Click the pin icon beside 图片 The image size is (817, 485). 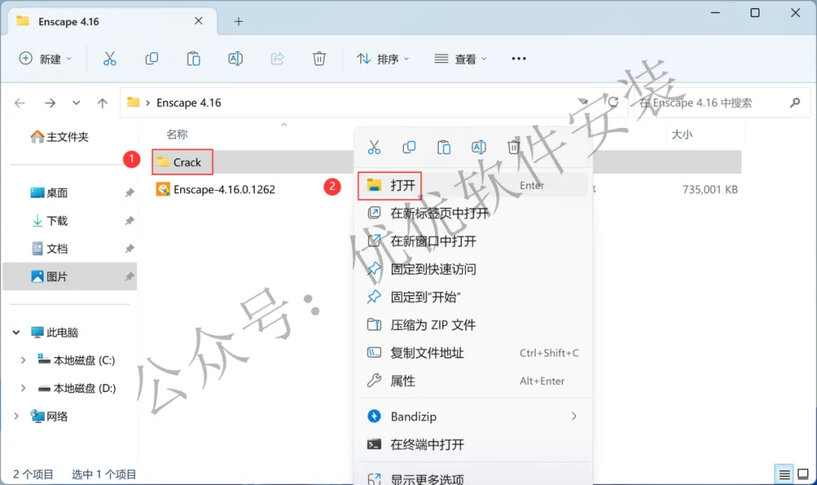129,277
